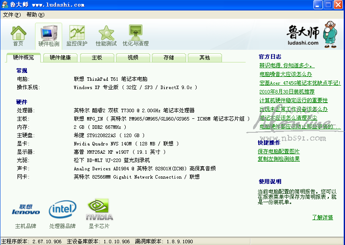Click 优化与清理 optimize and clean icon

click(135, 36)
